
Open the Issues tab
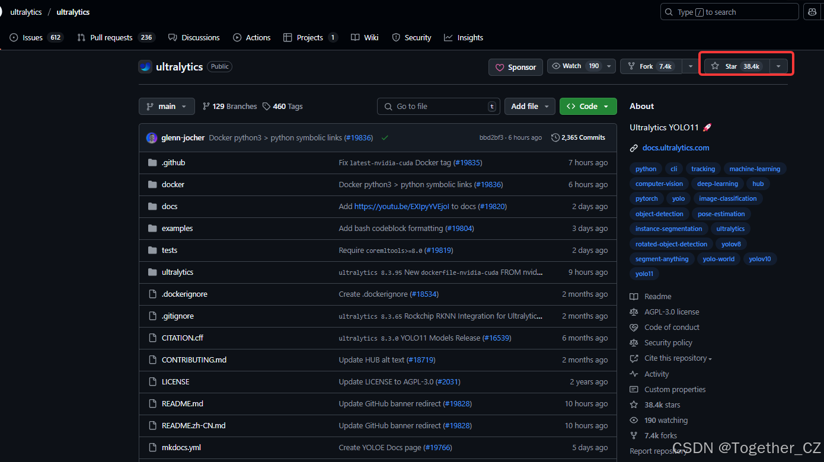coord(36,37)
